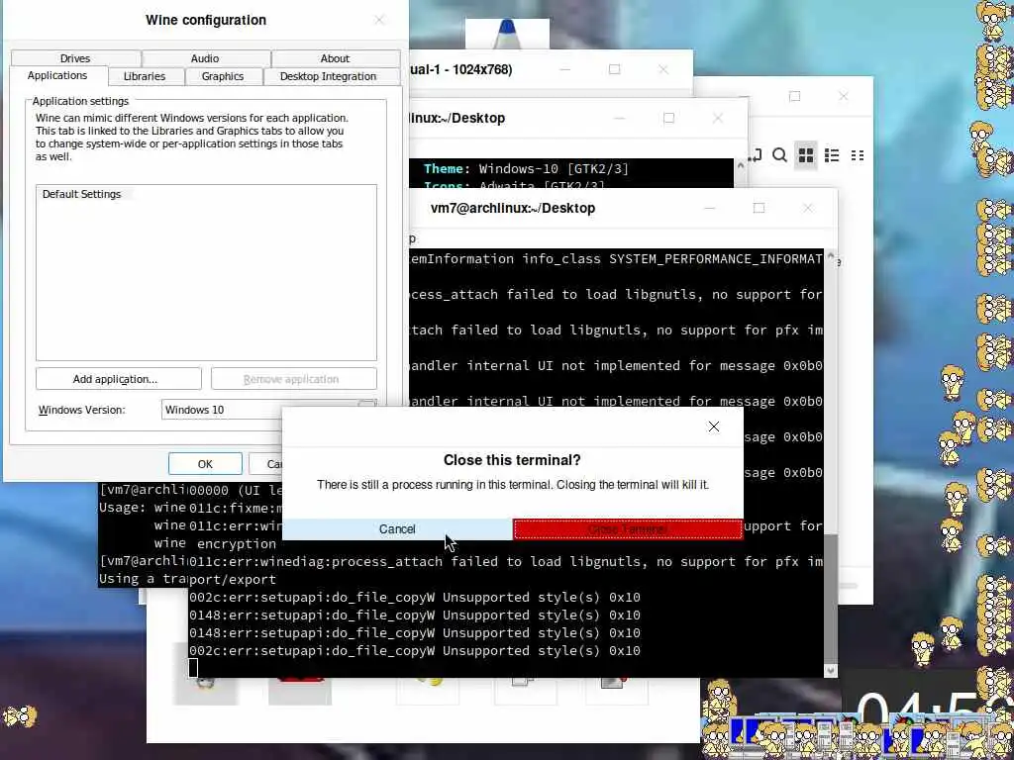Screen dimensions: 1014x760
Task: Close the vm7@archlinux terminal window
Action: click(x=808, y=208)
